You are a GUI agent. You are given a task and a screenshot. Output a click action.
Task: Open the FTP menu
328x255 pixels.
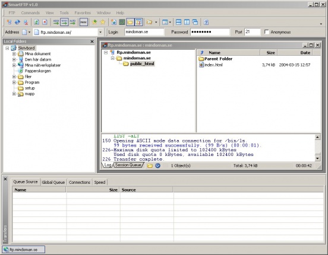click(x=12, y=12)
